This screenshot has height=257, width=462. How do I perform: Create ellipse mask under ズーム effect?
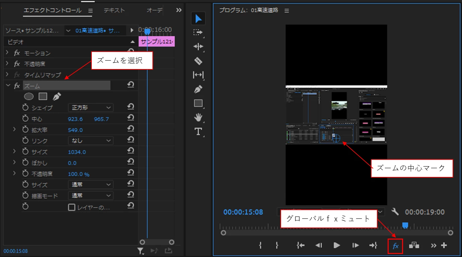29,97
